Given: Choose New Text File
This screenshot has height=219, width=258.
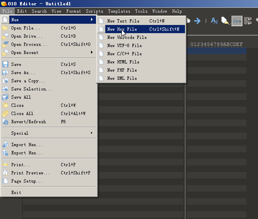Looking at the screenshot, I should click(142, 21).
